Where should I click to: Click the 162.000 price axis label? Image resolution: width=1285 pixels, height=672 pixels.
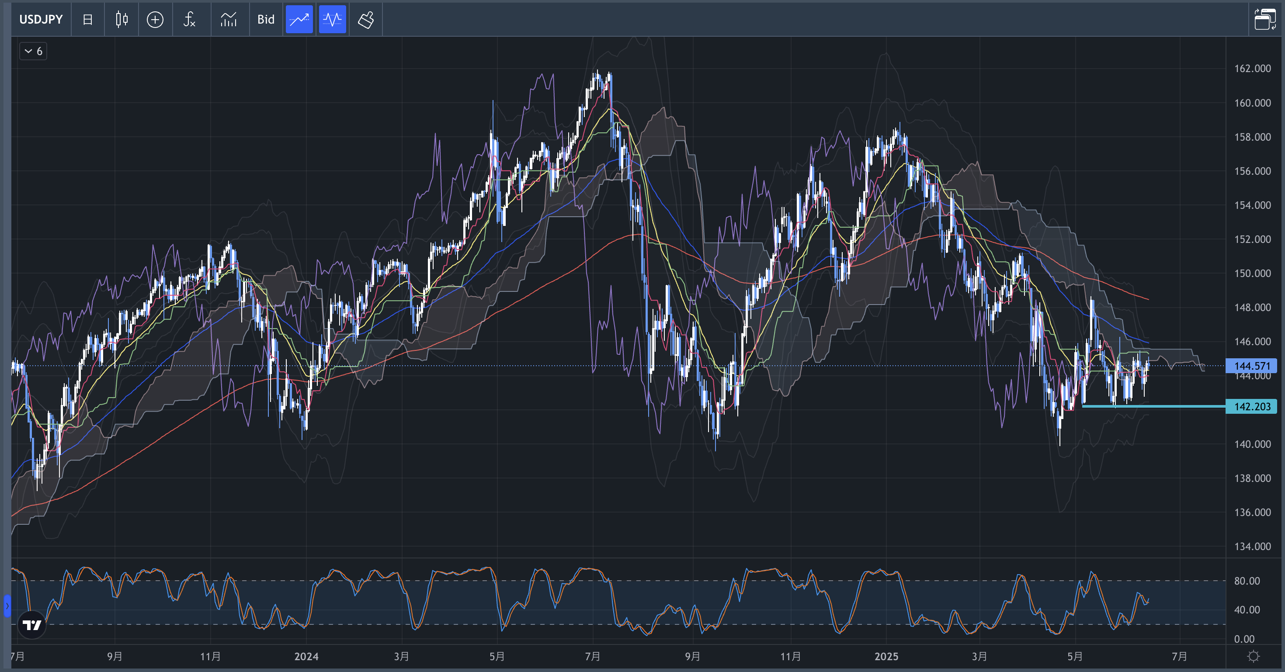tap(1253, 68)
